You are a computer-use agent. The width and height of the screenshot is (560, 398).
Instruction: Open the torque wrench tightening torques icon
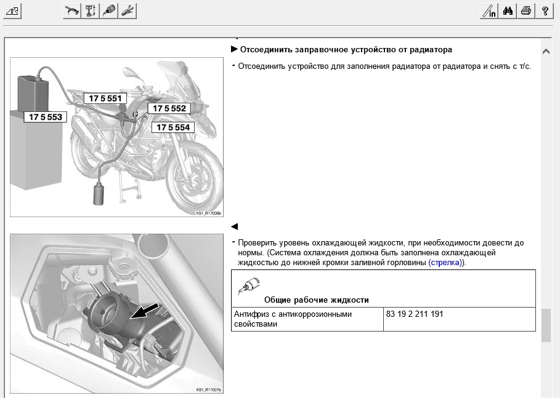tap(72, 10)
